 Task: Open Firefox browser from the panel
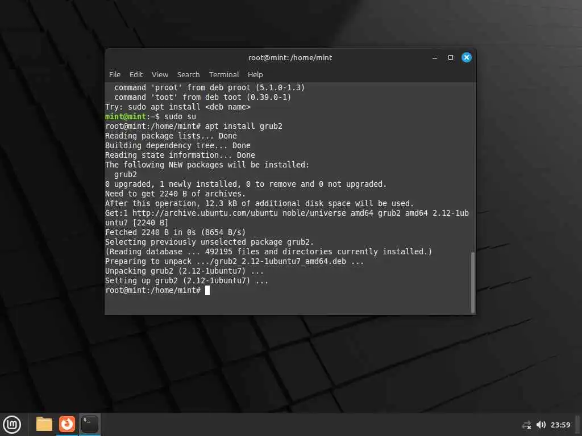(x=67, y=424)
